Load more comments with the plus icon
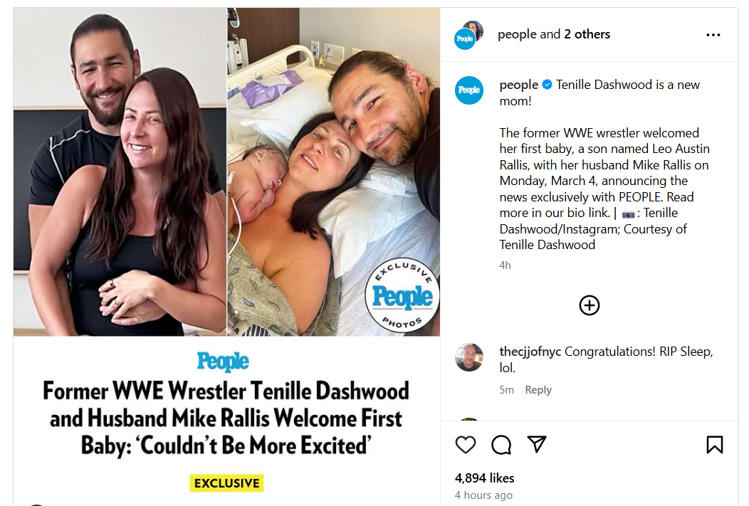This screenshot has height=506, width=749. (590, 305)
